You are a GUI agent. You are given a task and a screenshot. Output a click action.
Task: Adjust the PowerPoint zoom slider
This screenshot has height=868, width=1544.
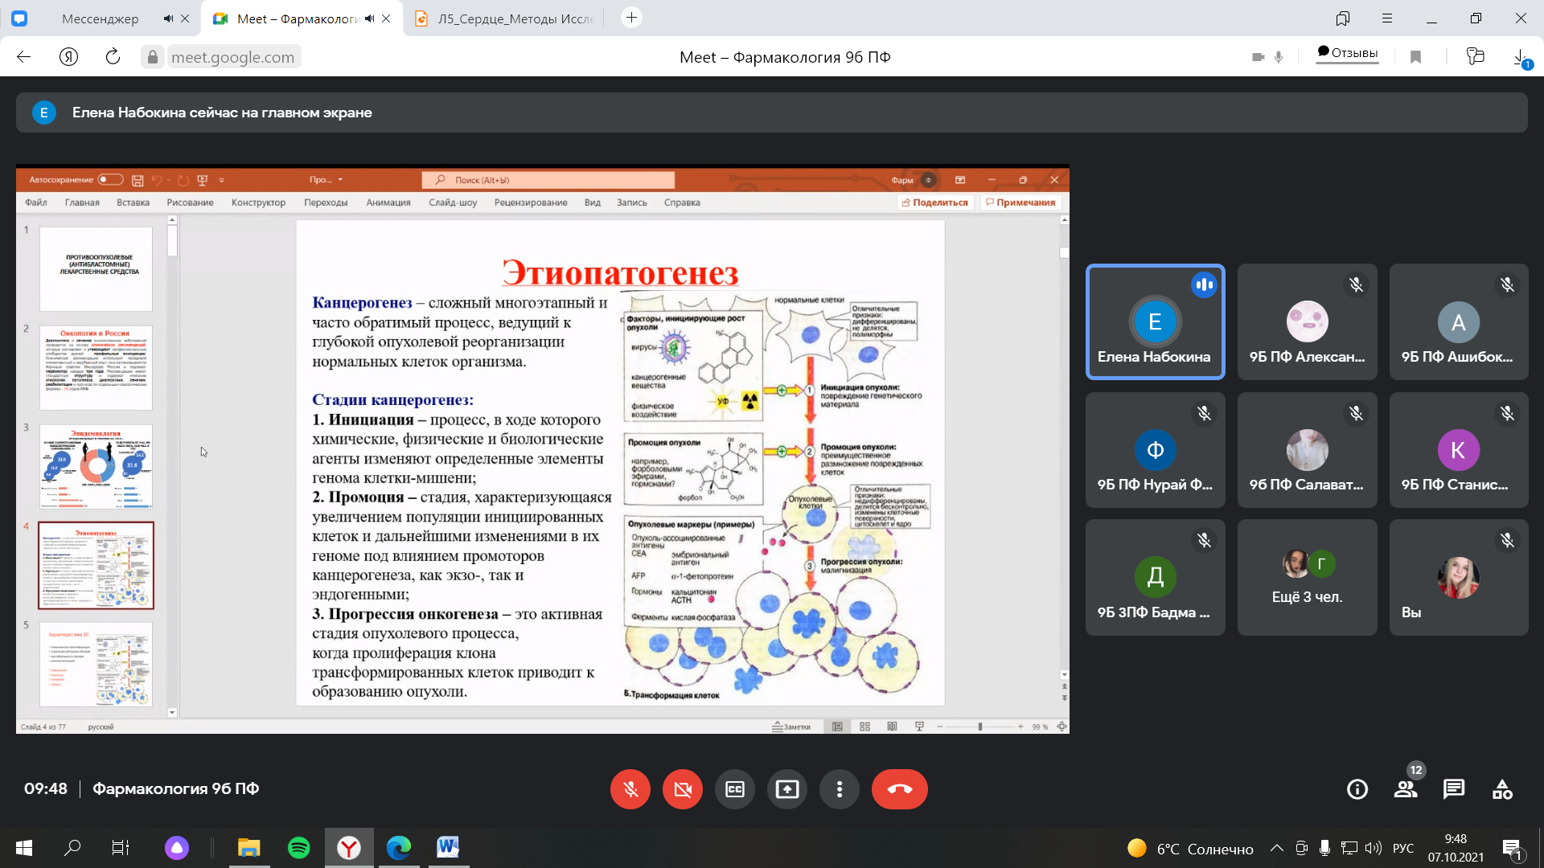click(x=979, y=727)
